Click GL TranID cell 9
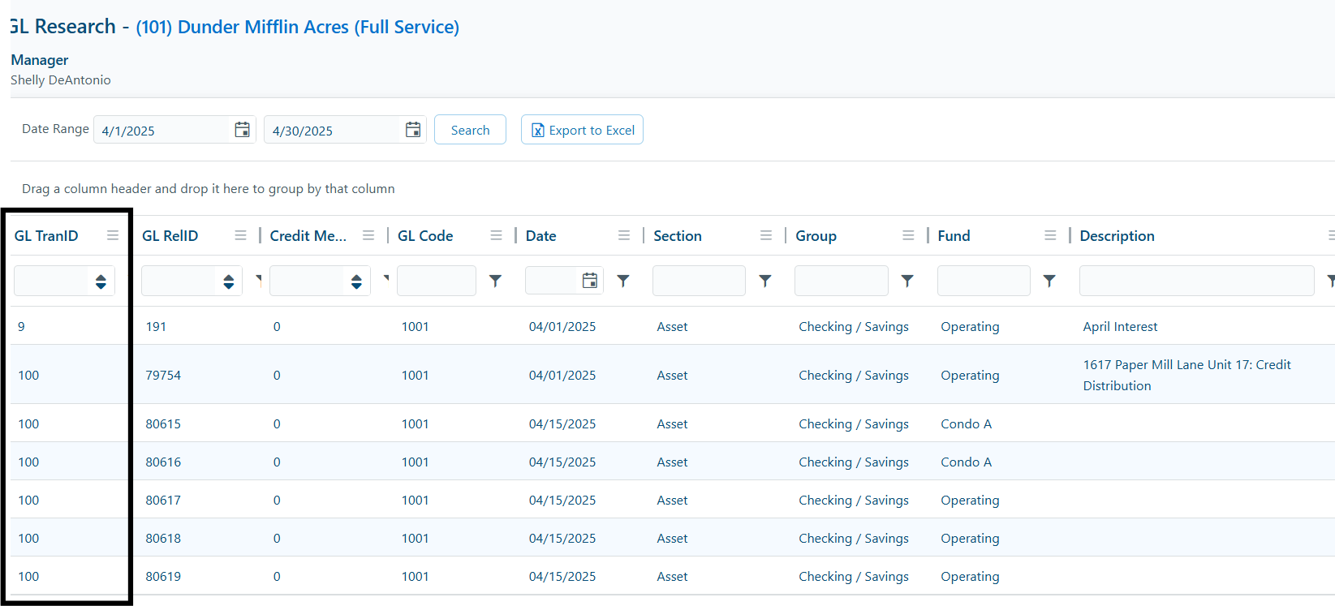 coord(21,326)
